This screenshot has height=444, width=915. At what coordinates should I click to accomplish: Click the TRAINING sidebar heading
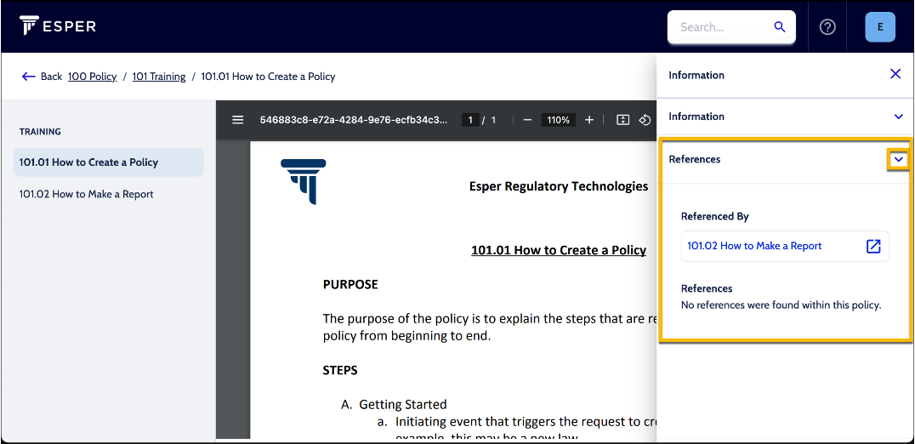40,132
